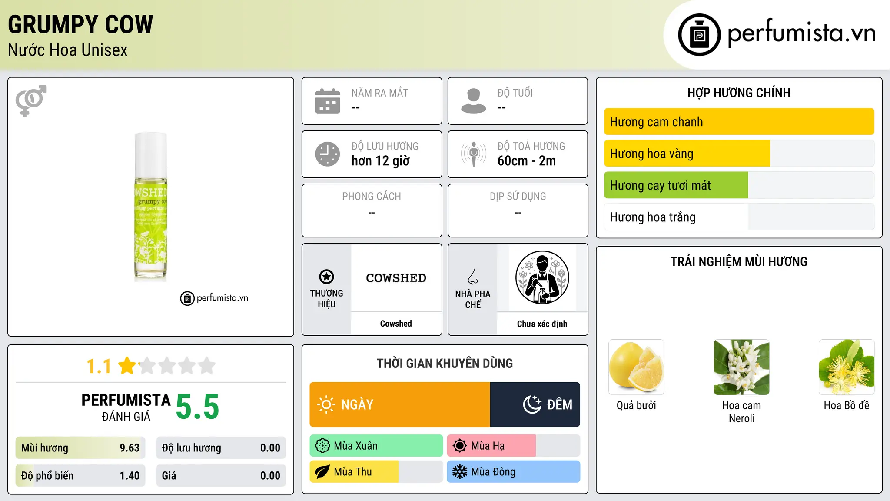The width and height of the screenshot is (890, 501).
Task: Click the last grey rating star
Action: pos(207,365)
